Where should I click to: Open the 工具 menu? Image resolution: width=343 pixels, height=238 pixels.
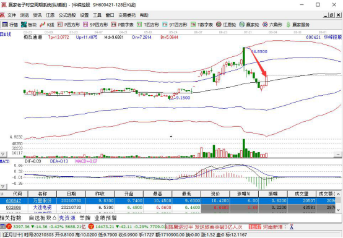97,15
